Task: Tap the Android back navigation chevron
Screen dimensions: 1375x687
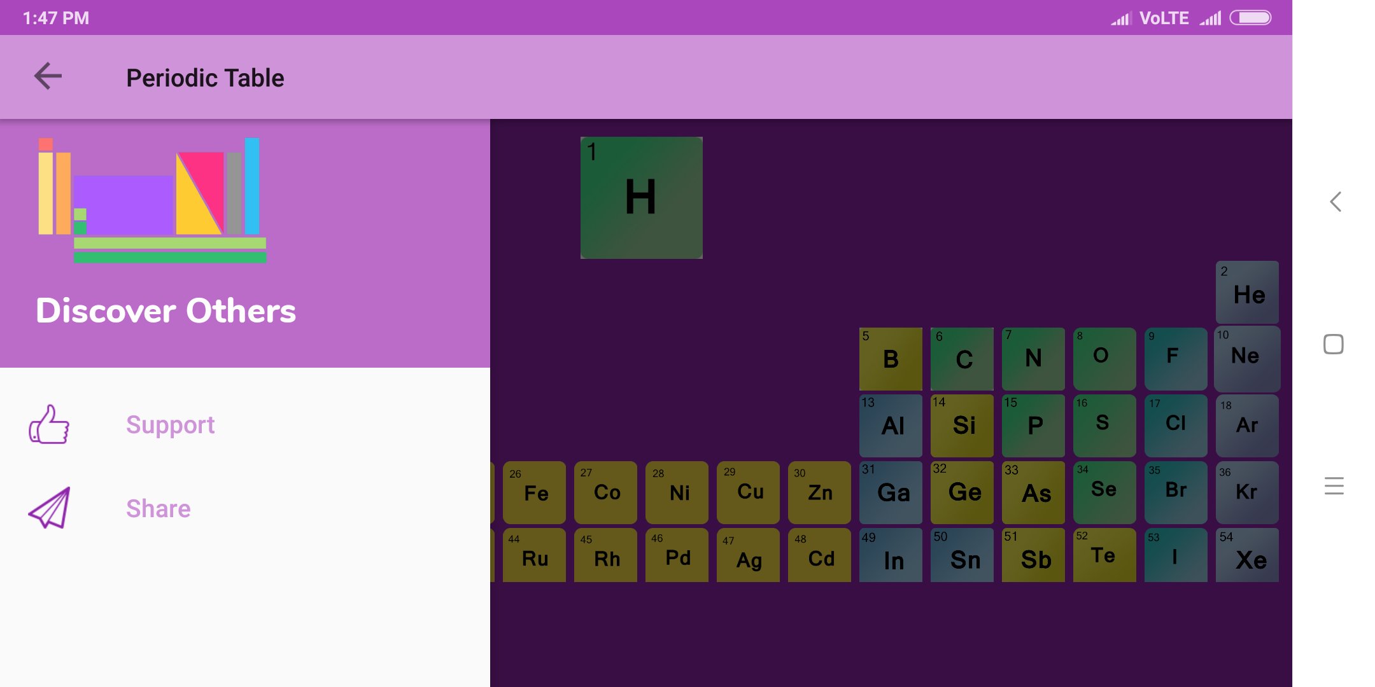Action: tap(1334, 202)
